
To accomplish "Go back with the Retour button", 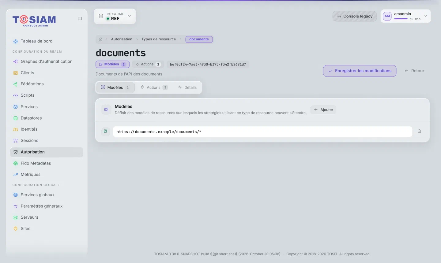I will 414,71.
